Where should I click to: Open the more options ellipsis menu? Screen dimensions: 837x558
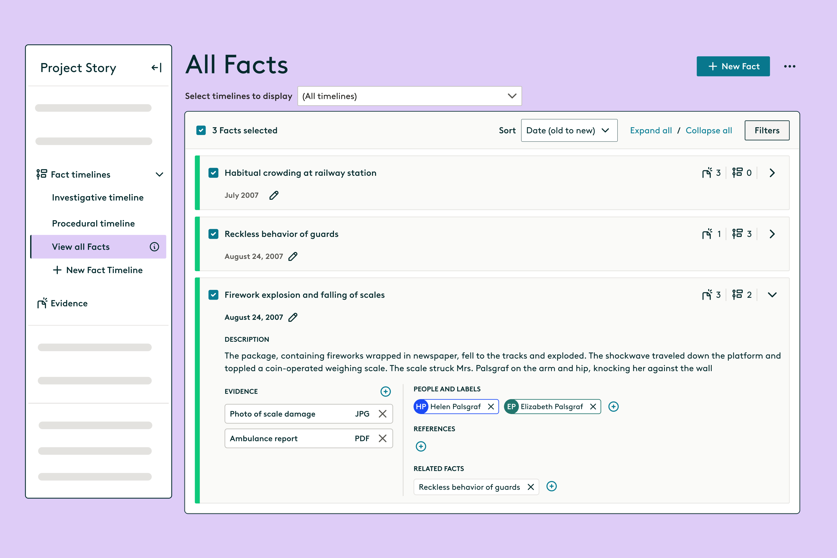click(790, 66)
